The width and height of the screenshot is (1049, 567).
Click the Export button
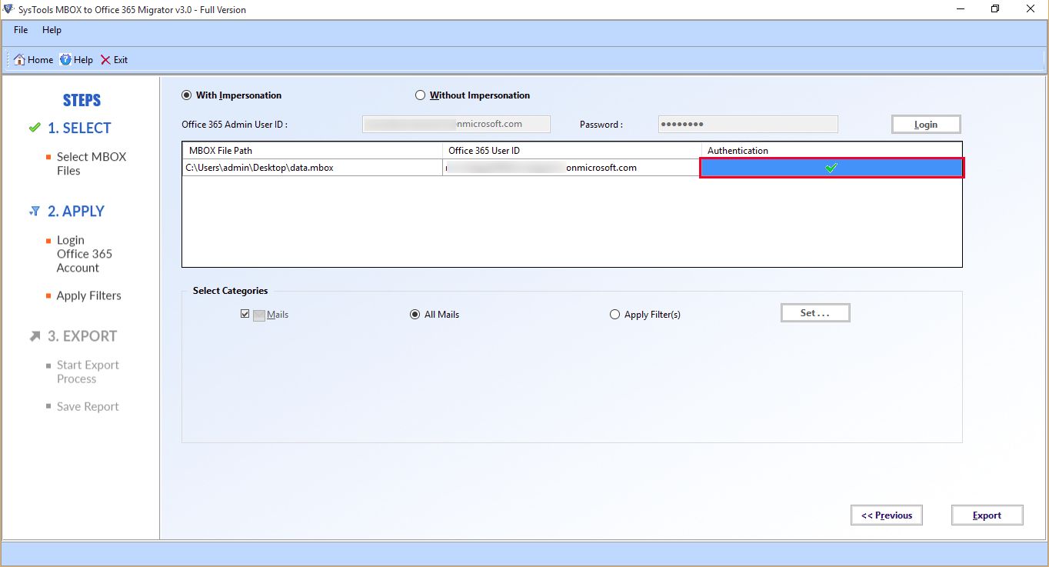[987, 515]
